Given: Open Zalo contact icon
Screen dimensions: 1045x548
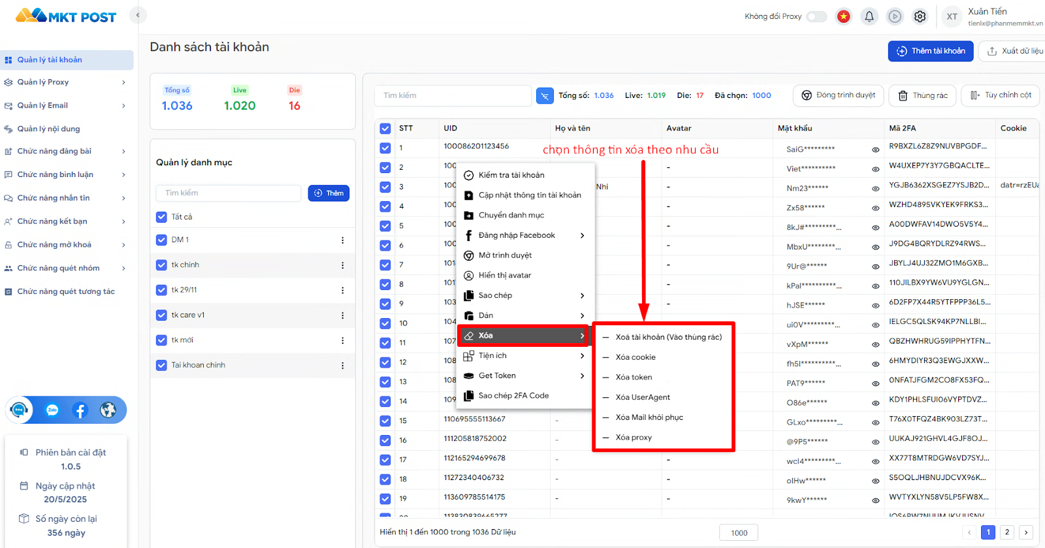Looking at the screenshot, I should [52, 410].
